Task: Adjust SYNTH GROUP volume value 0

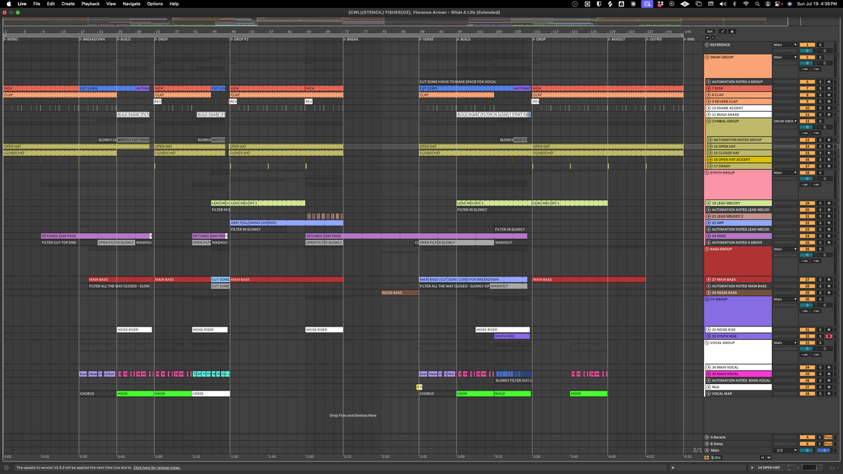Action: click(x=807, y=178)
